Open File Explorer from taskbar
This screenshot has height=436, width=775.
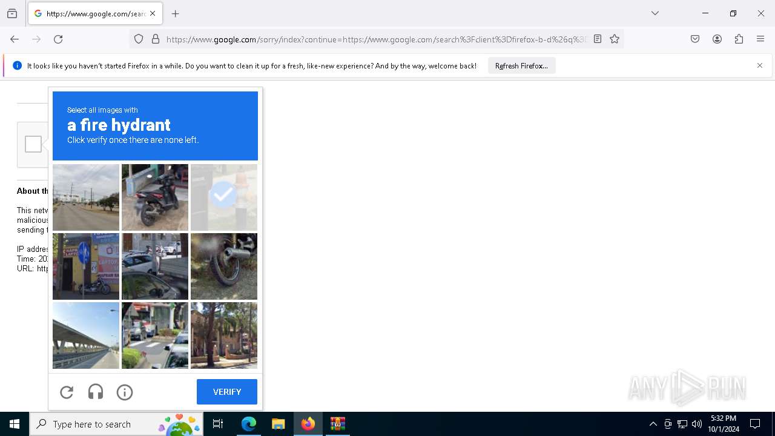click(x=278, y=424)
